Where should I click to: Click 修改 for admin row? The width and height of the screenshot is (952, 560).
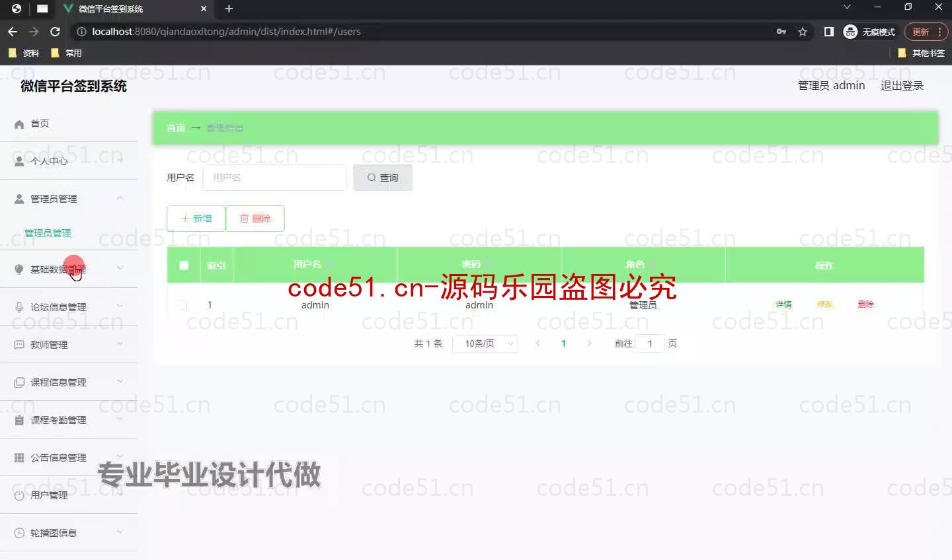click(825, 304)
